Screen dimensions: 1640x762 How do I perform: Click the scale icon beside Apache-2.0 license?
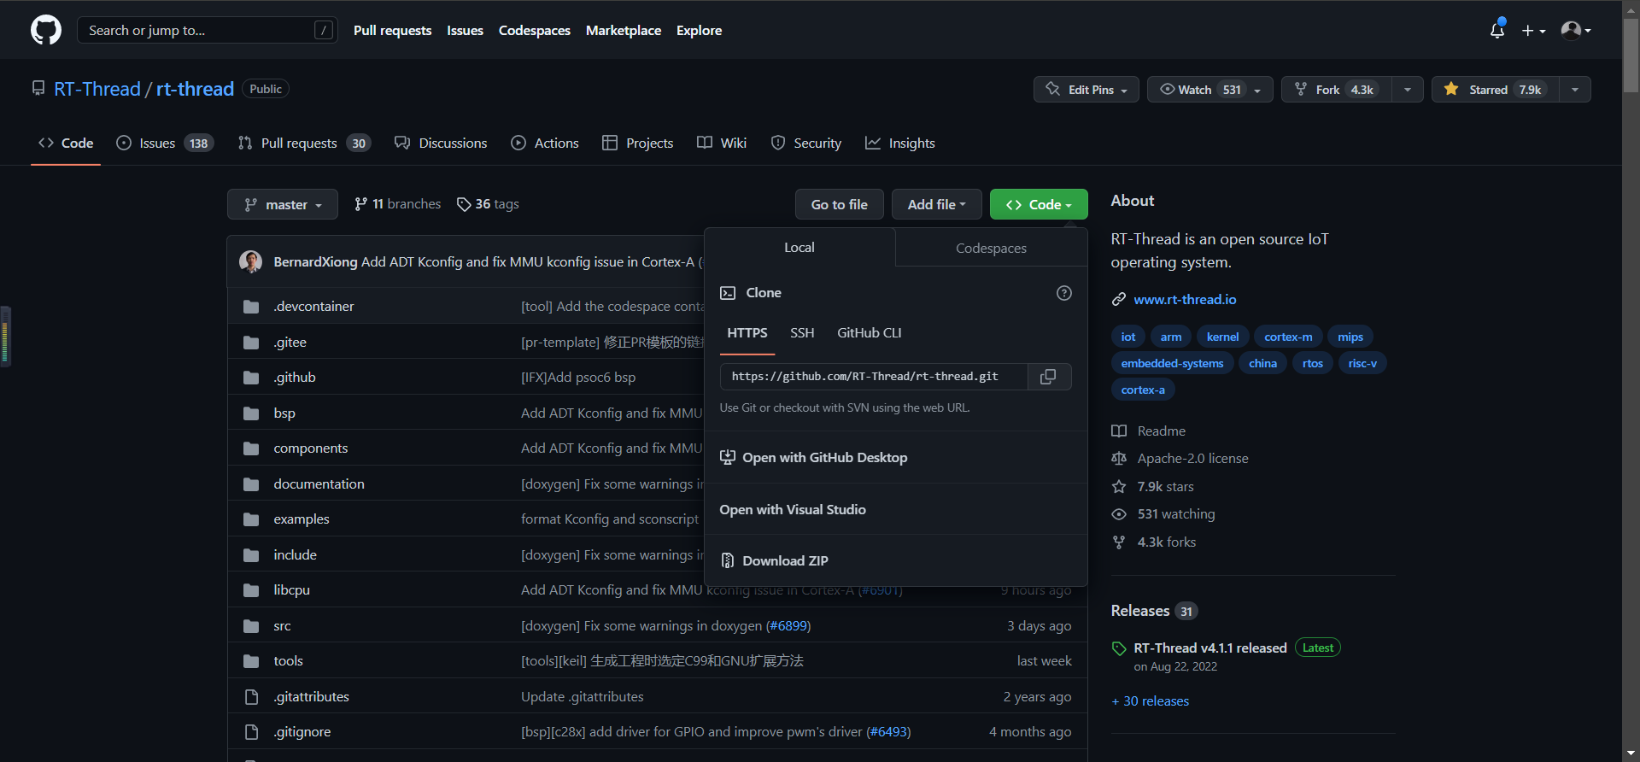1119,459
